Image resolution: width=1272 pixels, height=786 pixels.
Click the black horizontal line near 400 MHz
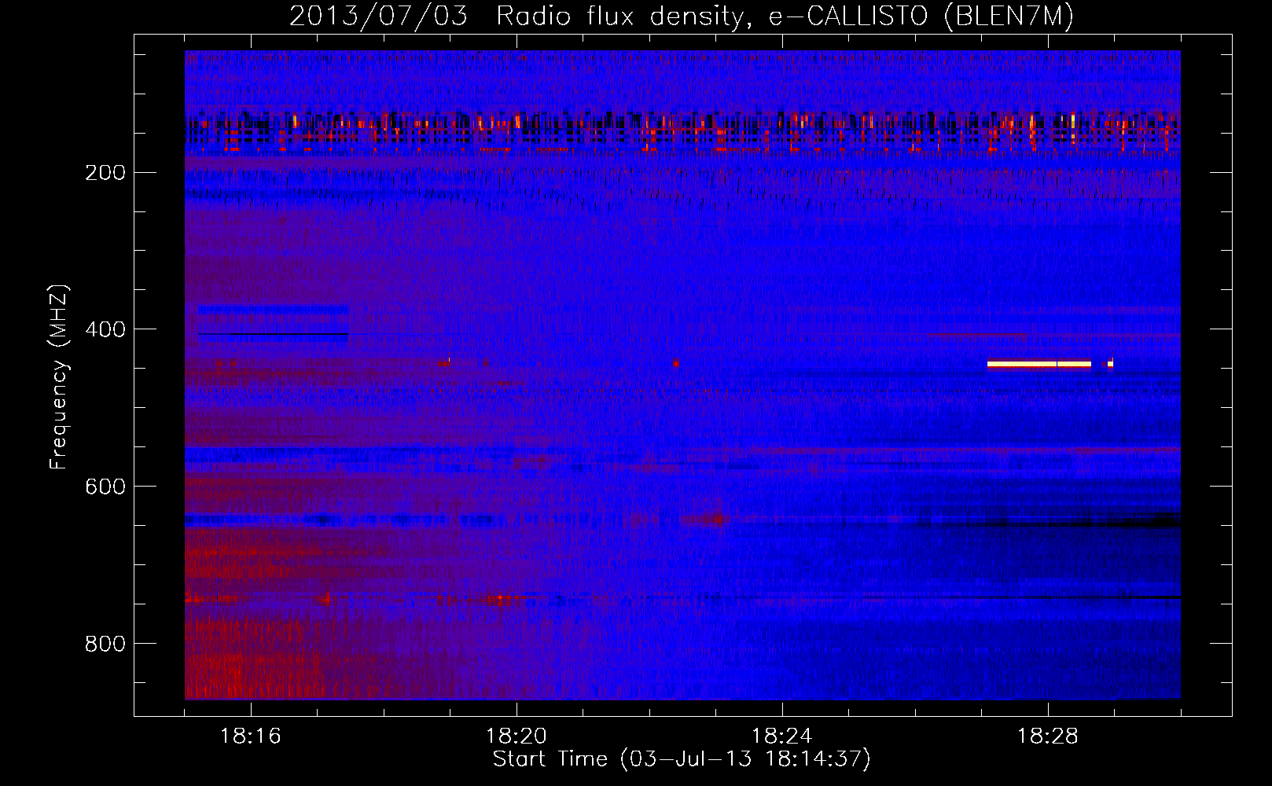click(273, 334)
